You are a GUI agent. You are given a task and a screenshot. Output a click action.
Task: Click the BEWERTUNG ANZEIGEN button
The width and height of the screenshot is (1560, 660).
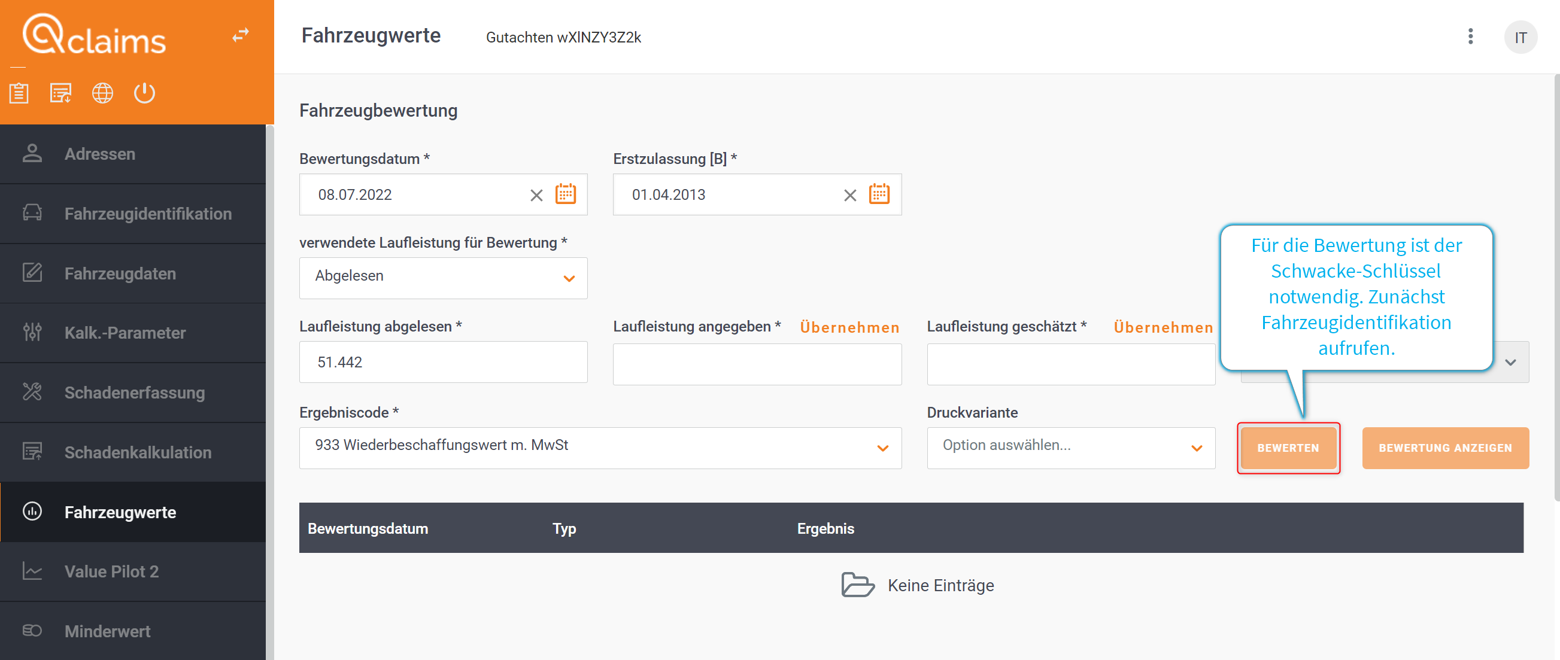1445,448
